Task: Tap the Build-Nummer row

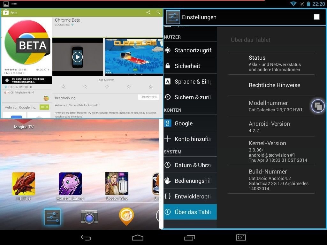Action: pyautogui.click(x=271, y=179)
